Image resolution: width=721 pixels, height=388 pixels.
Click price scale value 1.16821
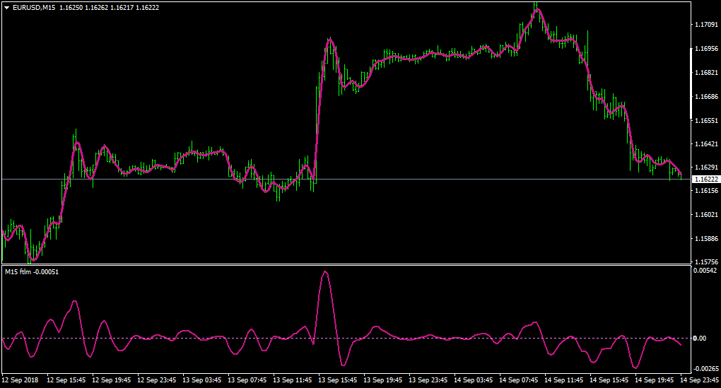pos(707,73)
